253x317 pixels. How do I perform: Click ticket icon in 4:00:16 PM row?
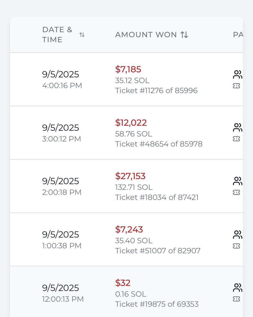(x=236, y=86)
